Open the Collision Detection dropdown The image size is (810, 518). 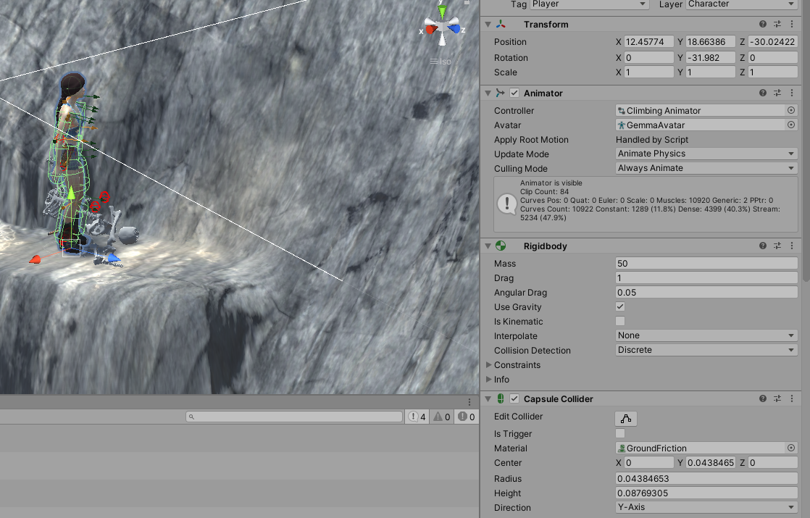click(x=706, y=350)
